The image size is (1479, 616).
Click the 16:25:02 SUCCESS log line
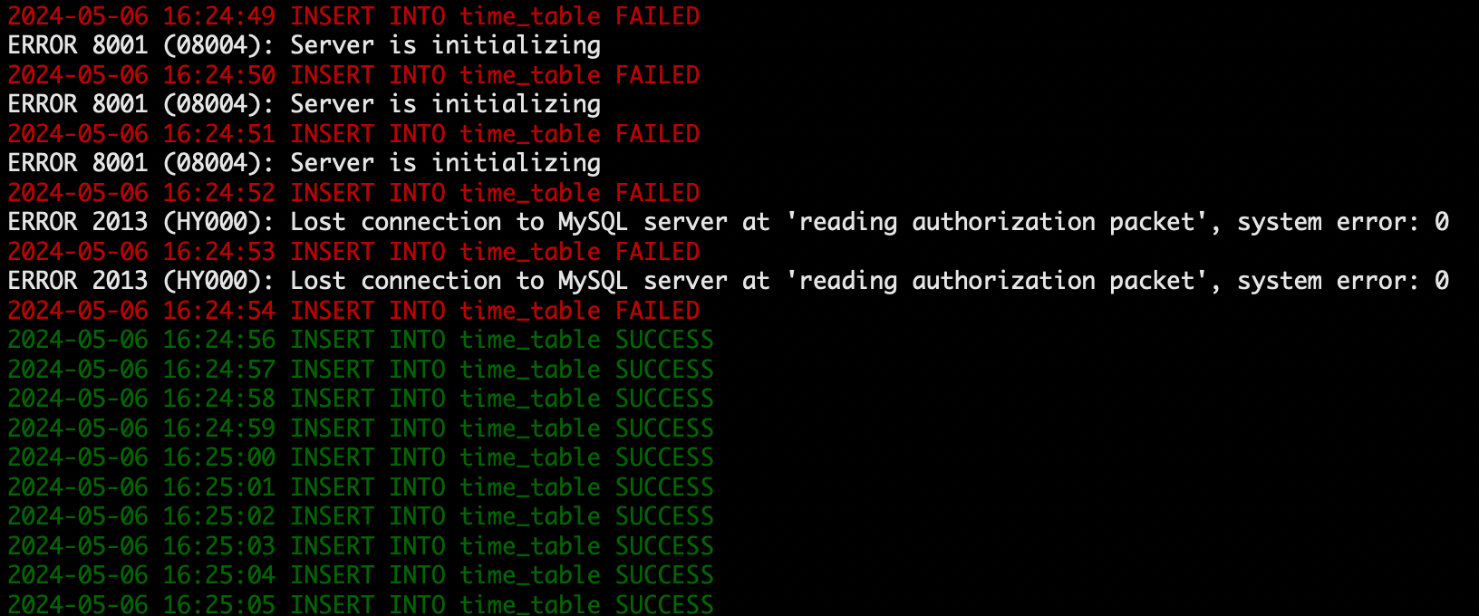(x=361, y=516)
